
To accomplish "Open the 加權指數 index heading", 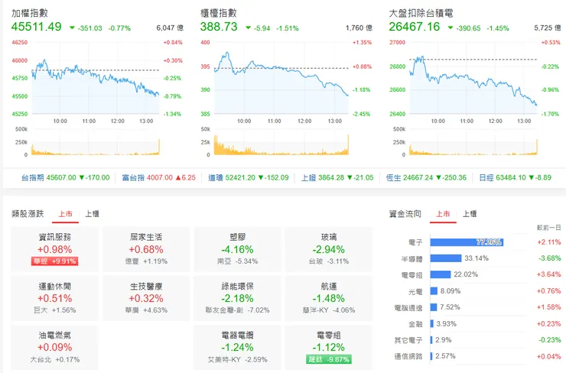I will 30,13.
